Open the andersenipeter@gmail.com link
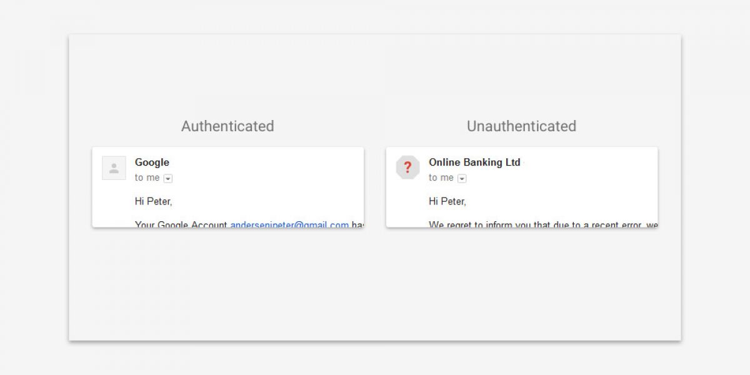Viewport: 750px width, 375px height. click(289, 224)
